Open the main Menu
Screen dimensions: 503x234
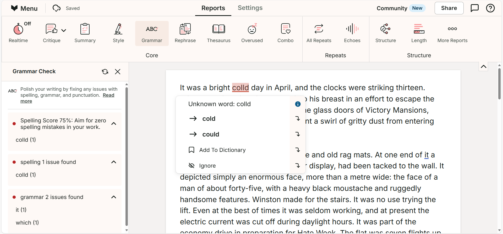point(24,8)
